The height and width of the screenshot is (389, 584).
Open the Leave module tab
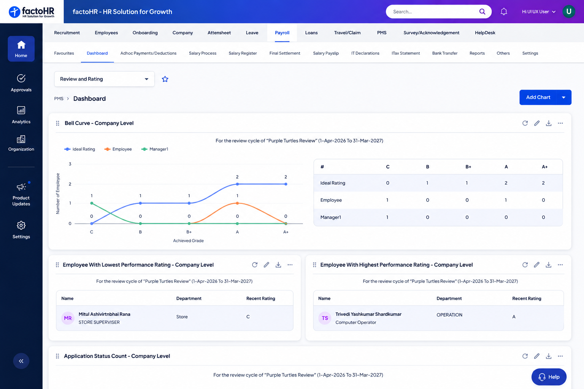point(252,33)
